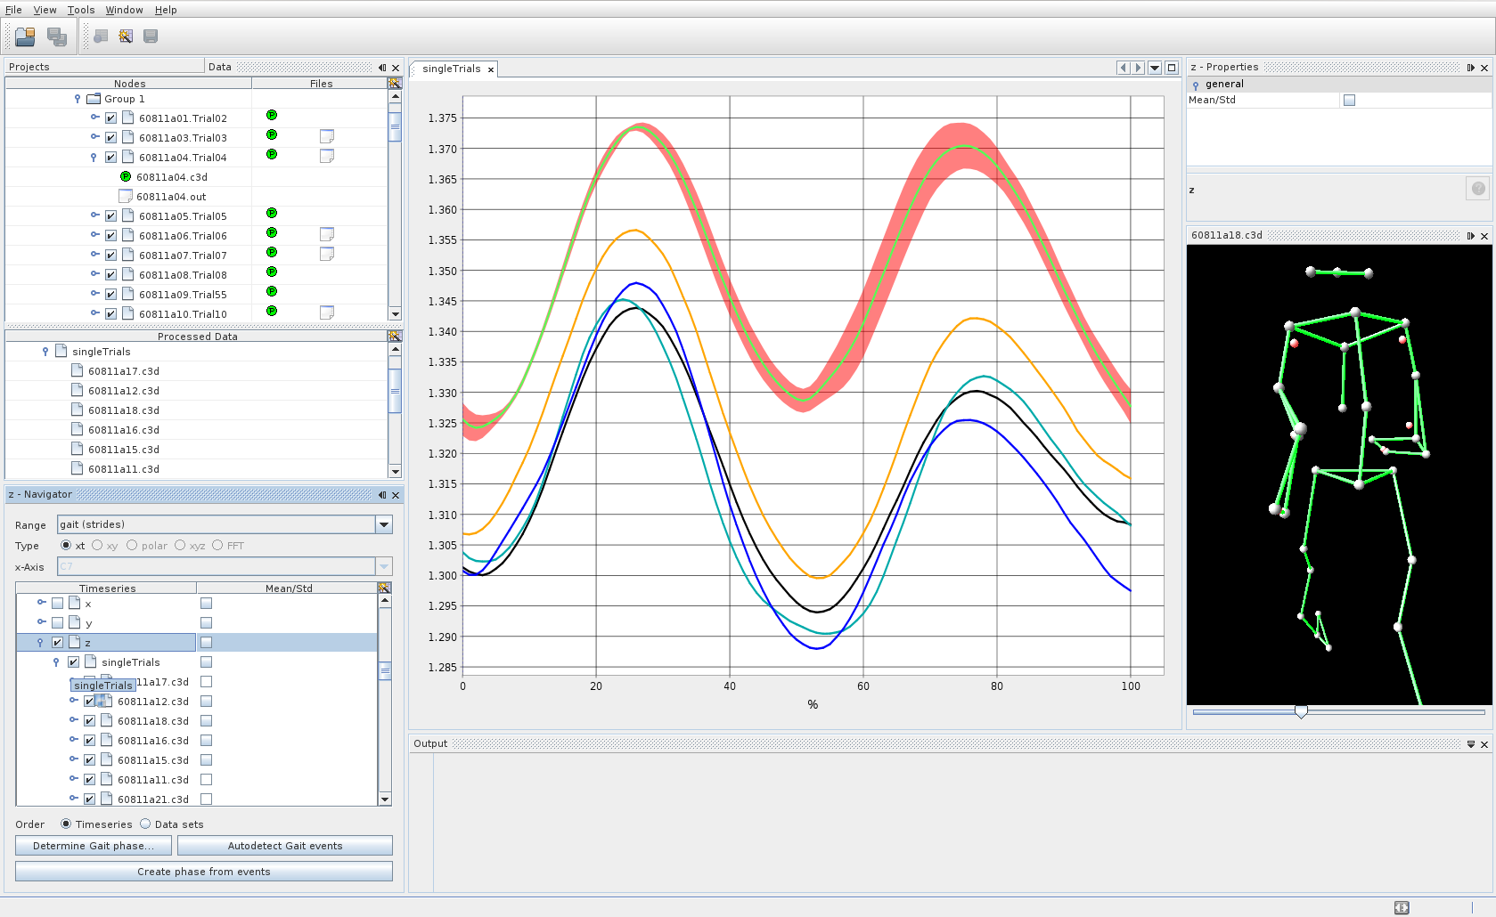Click green status icon for 60811a01.Trial02
Viewport: 1496px width, 917px height.
(x=272, y=116)
